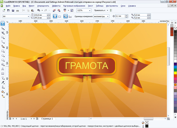The image size is (177, 128).
Task: Open the Правка menu
Action: coord(16,6)
